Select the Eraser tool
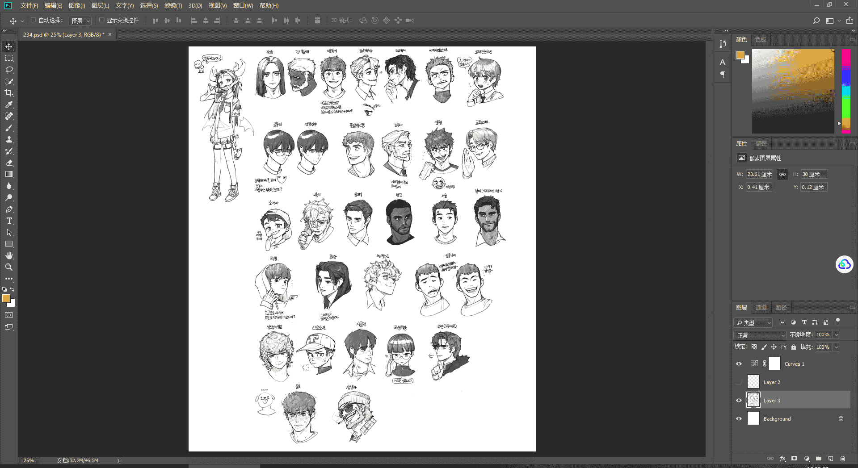The height and width of the screenshot is (468, 858). coord(9,163)
